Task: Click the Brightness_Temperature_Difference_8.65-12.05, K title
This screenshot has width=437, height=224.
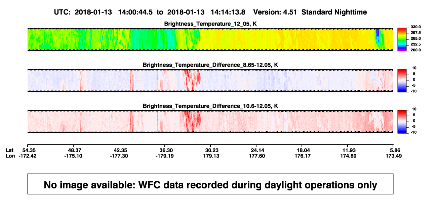Action: pos(210,65)
